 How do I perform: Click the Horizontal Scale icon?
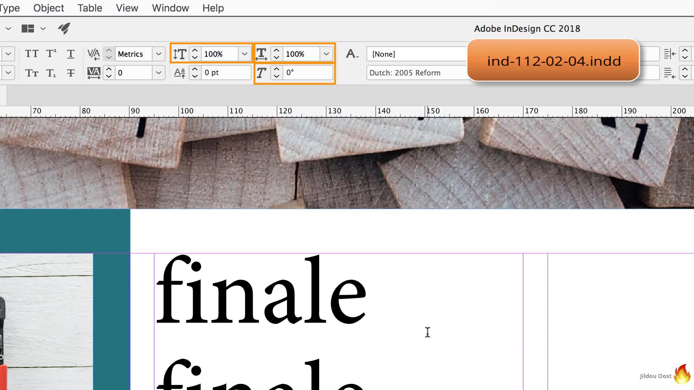pyautogui.click(x=261, y=54)
